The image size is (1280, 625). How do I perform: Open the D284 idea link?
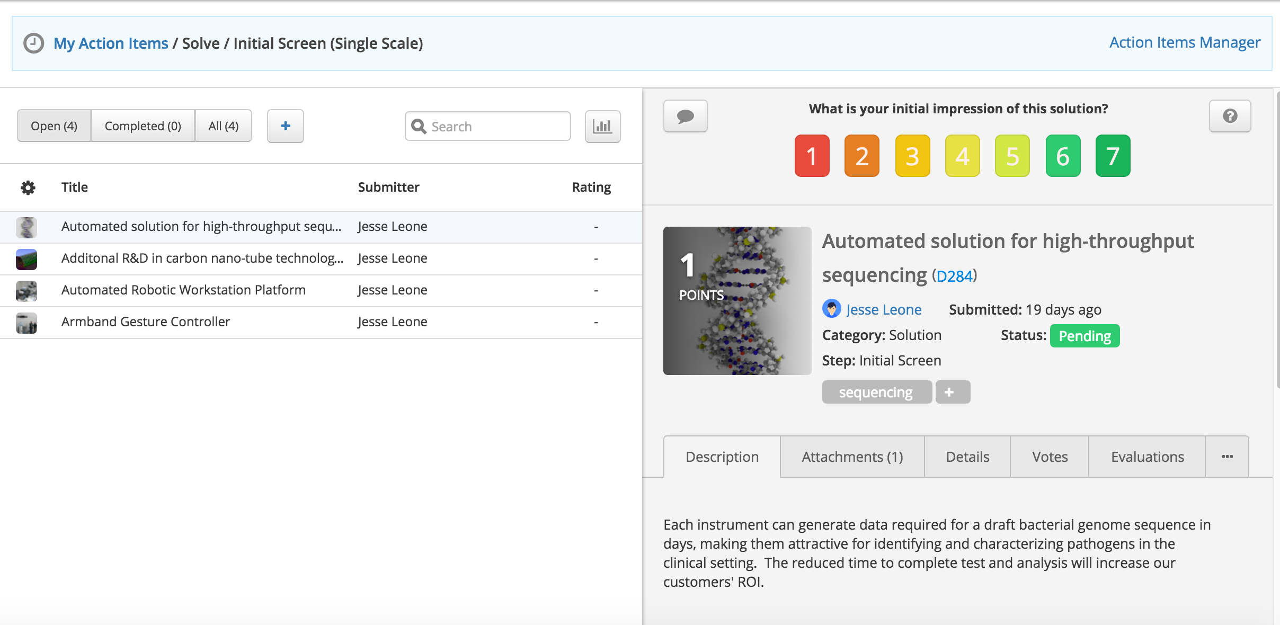click(x=955, y=276)
